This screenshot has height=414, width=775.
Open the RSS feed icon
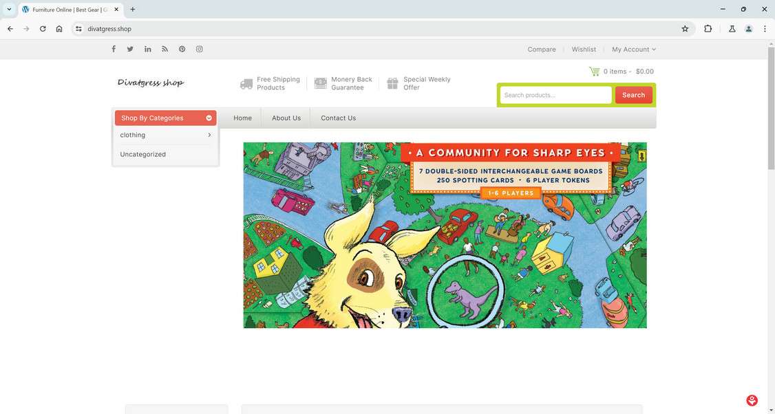(x=165, y=49)
